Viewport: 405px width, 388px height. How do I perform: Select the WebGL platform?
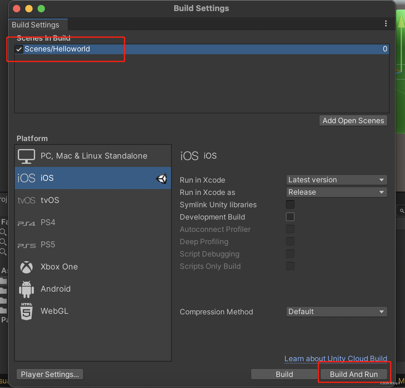click(93, 311)
